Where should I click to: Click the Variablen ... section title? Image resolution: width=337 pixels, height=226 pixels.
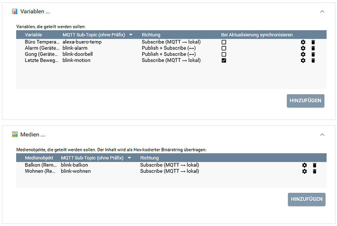[x=35, y=11]
